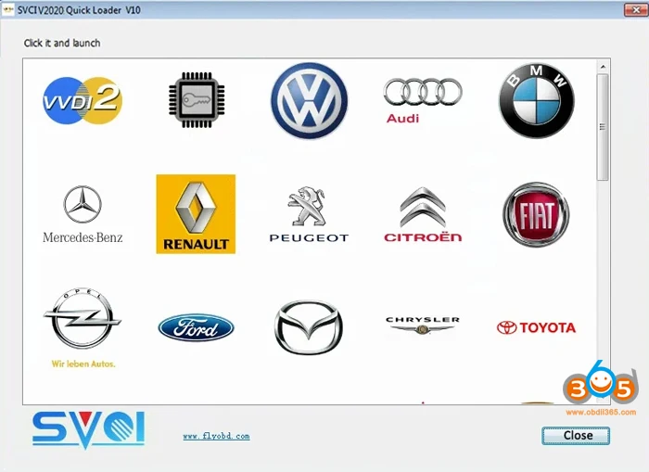
Task: Launch the Volkswagen module
Action: pyautogui.click(x=309, y=100)
